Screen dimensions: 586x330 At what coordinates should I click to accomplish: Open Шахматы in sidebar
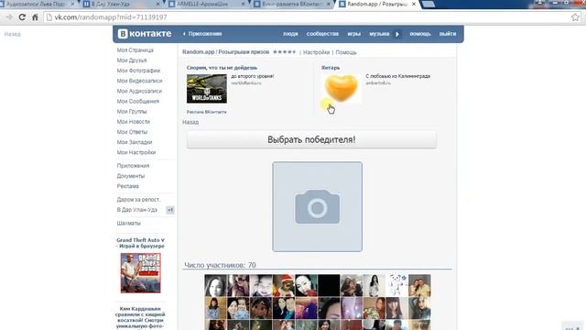click(x=128, y=224)
